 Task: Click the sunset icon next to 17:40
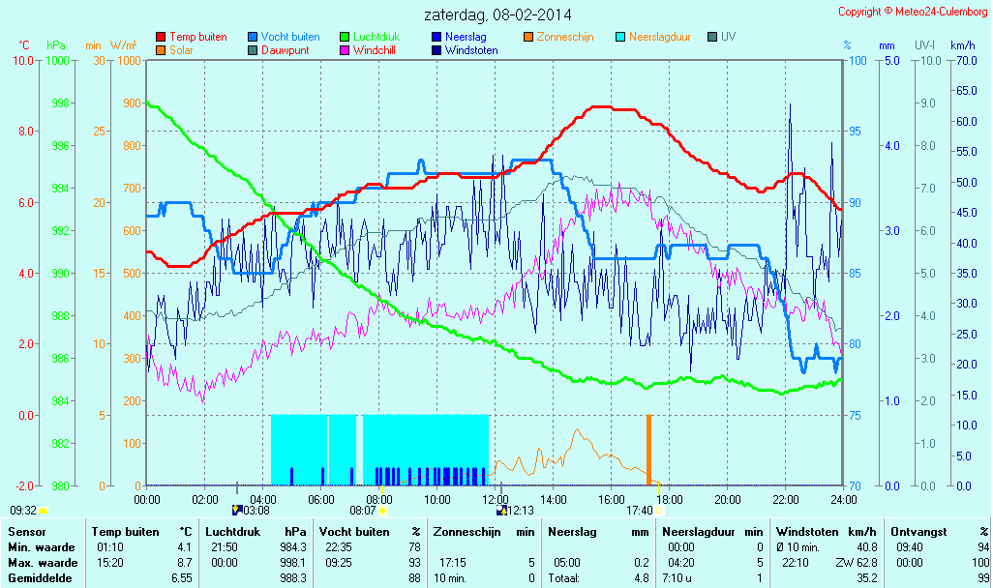(659, 510)
